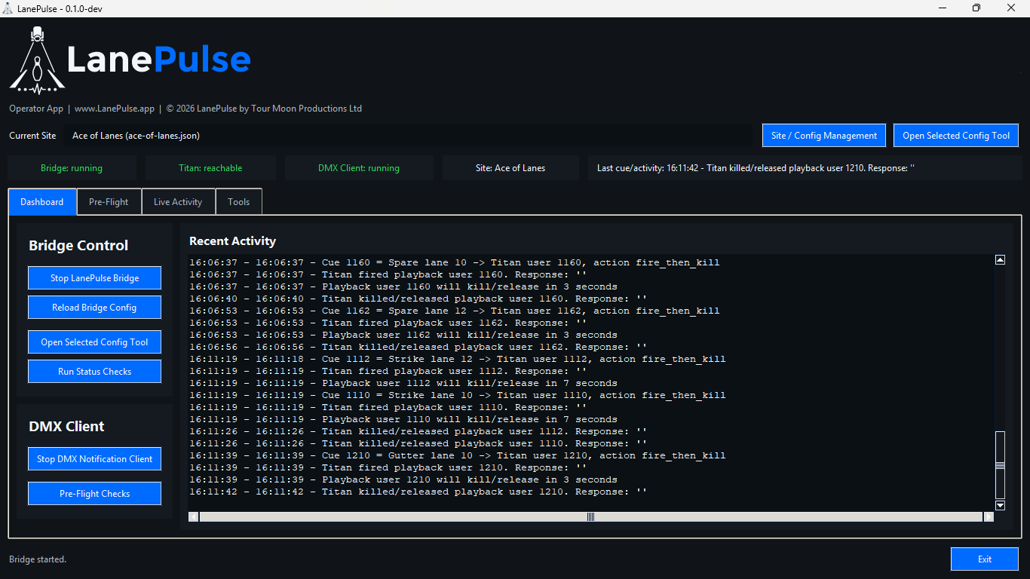
Task: Go to the Live Activity tab
Action: pyautogui.click(x=178, y=202)
